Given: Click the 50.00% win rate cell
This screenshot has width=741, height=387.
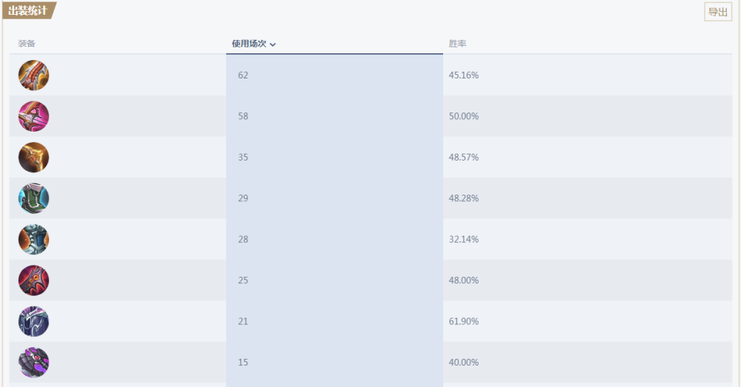Looking at the screenshot, I should (588, 116).
